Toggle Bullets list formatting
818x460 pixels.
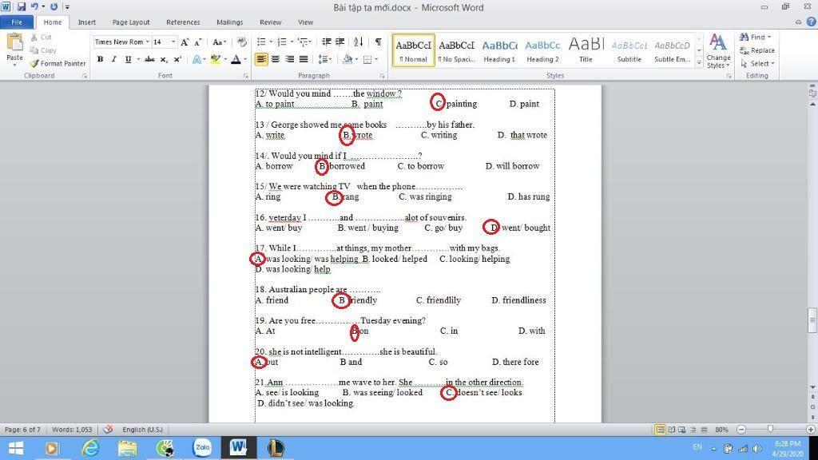pos(261,42)
